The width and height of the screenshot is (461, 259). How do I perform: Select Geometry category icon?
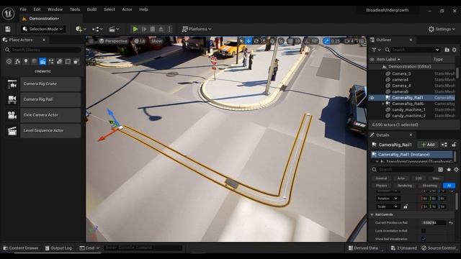tap(59, 61)
